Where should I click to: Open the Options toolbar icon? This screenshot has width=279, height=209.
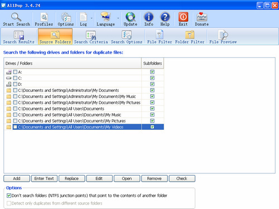[66, 17]
